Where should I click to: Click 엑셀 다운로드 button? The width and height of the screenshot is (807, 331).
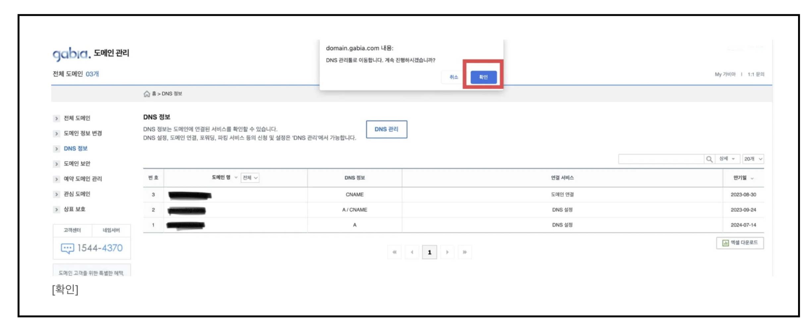740,243
